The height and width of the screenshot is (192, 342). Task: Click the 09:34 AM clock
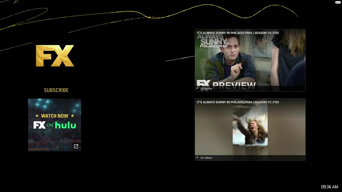pos(330,187)
